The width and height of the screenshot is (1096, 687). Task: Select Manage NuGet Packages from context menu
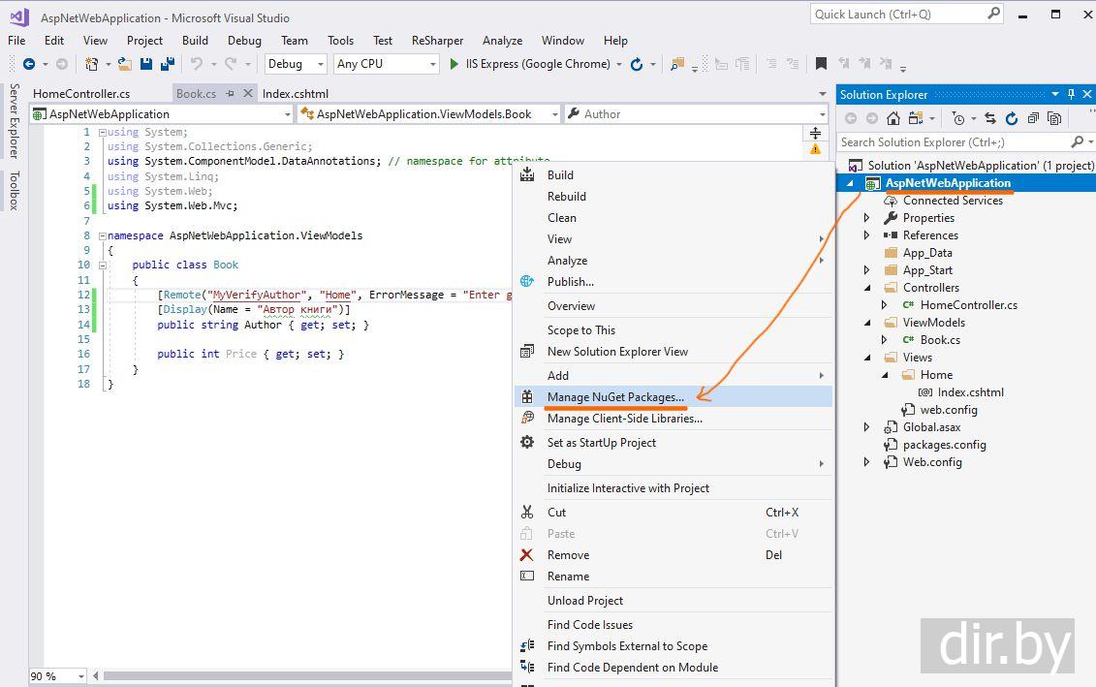615,397
